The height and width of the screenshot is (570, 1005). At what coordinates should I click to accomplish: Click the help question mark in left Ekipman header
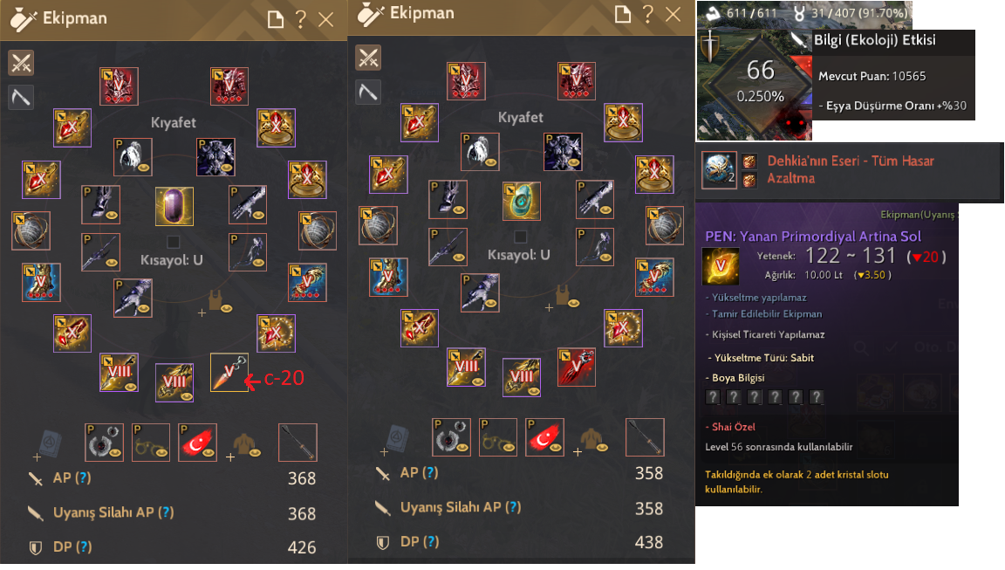pos(301,19)
